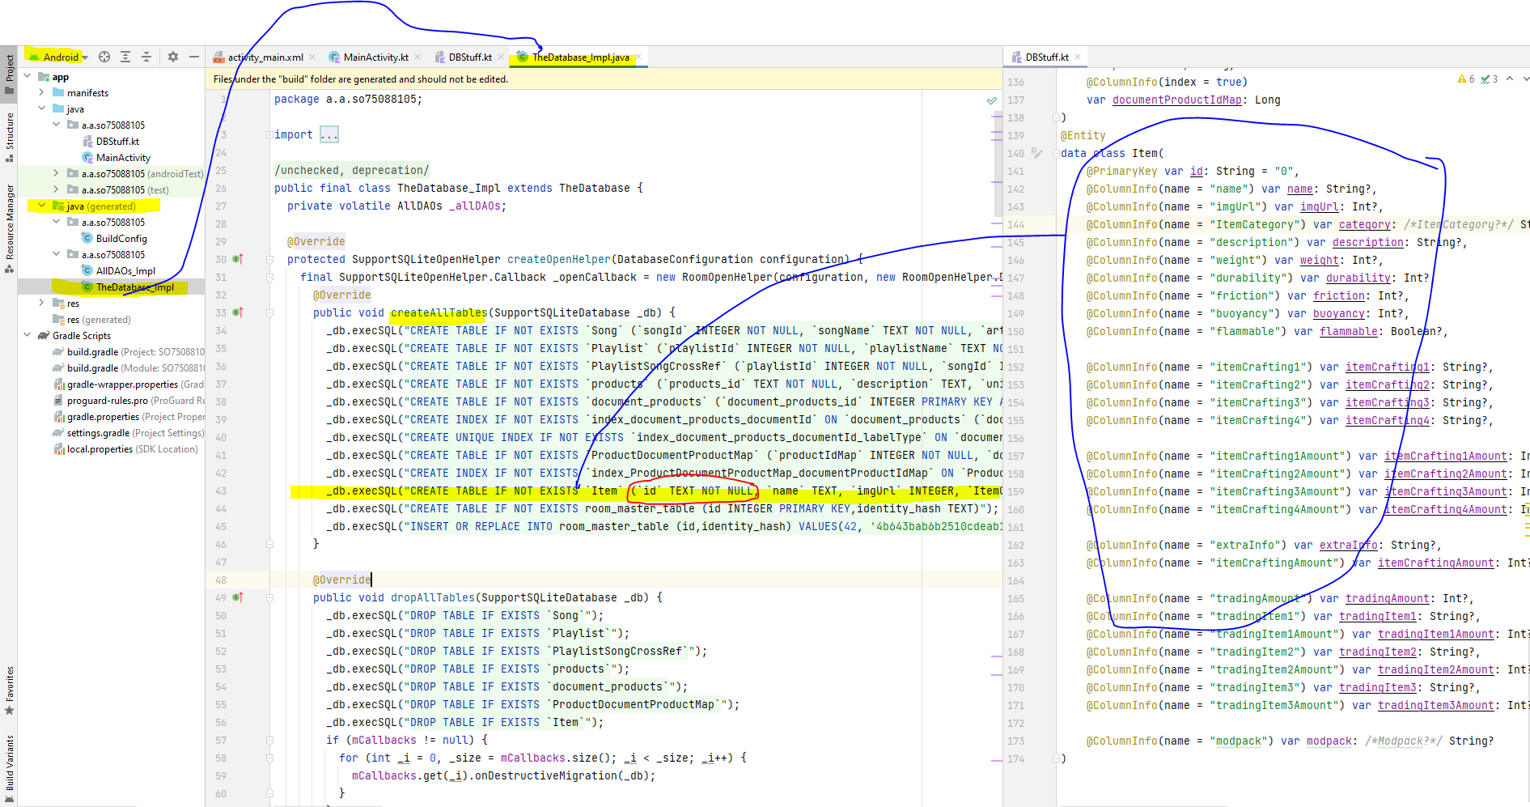Open local.properties (SDK Location) file
The image size is (1530, 807).
[x=125, y=449]
